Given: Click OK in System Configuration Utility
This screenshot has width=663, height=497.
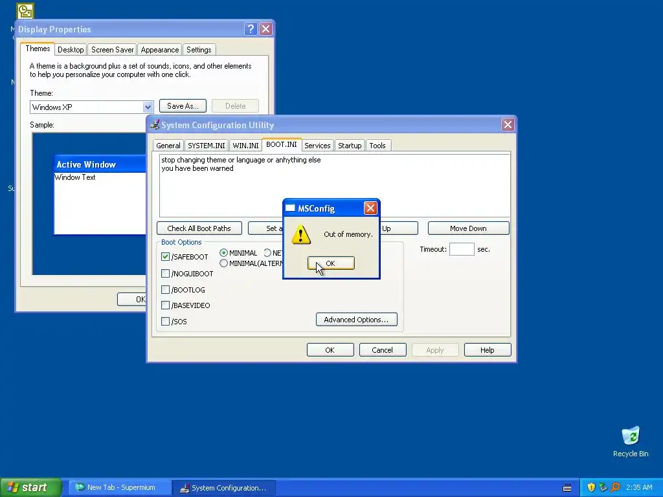Looking at the screenshot, I should (330, 350).
